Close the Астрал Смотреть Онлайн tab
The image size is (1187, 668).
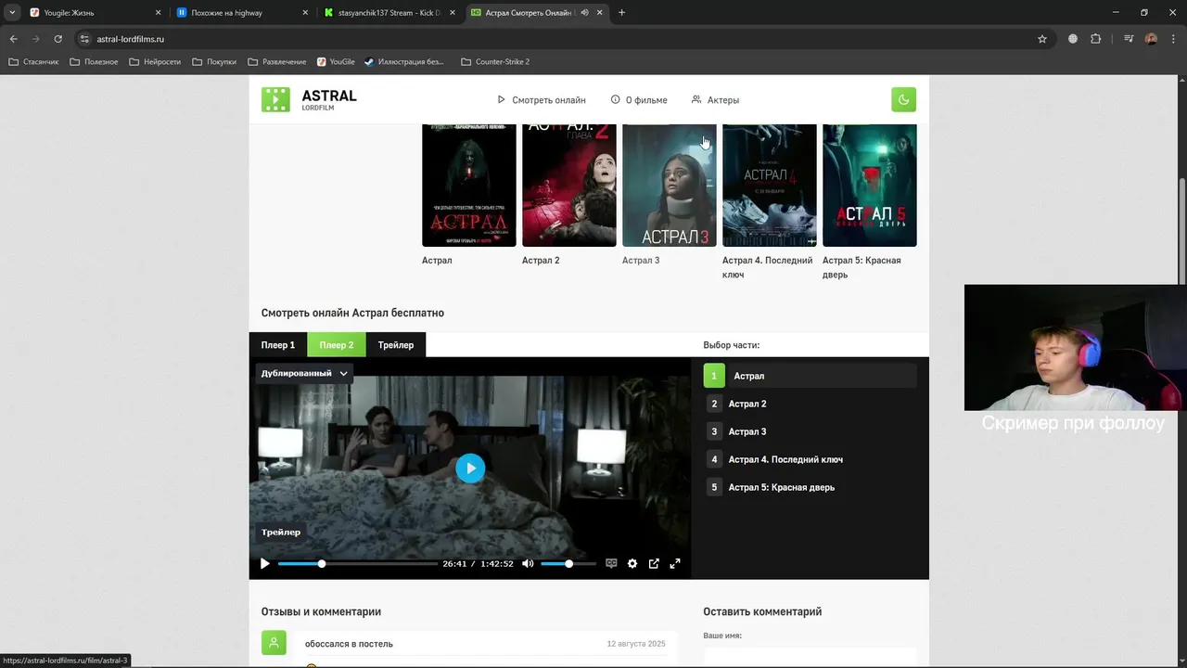tap(600, 13)
